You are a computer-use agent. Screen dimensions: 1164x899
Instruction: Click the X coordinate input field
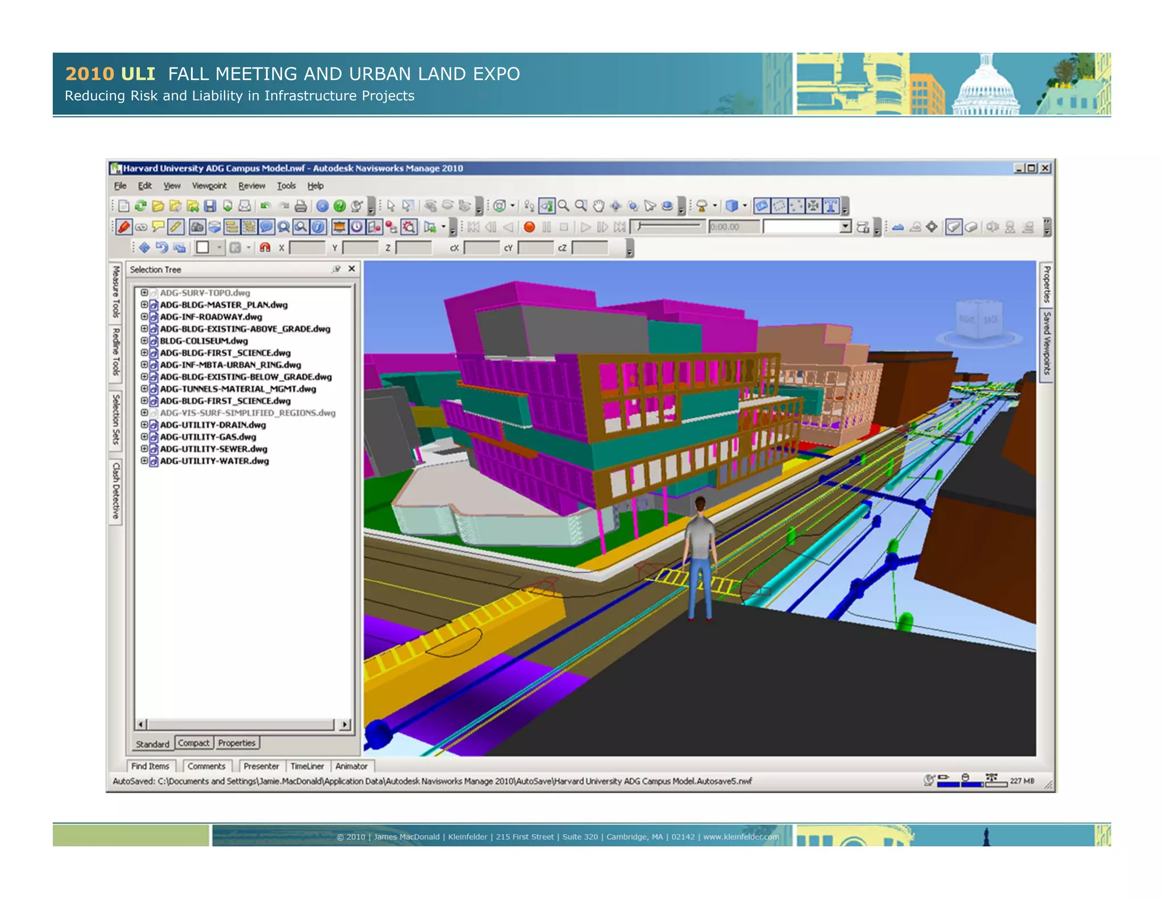point(307,248)
